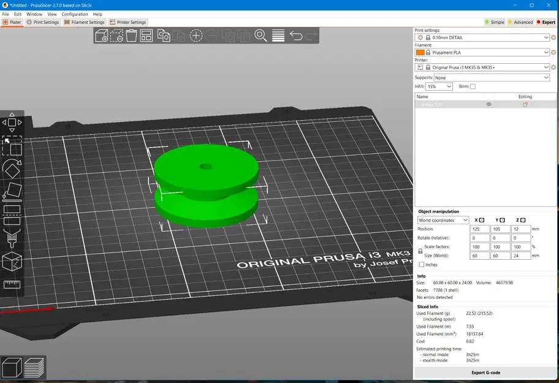This screenshot has width=559, height=383.
Task: Click the orange filament color swatch
Action: [x=420, y=53]
